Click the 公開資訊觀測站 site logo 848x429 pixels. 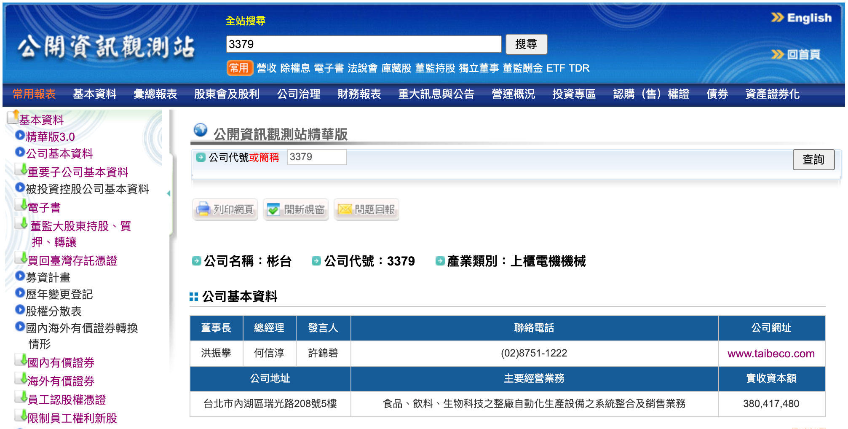coord(107,47)
